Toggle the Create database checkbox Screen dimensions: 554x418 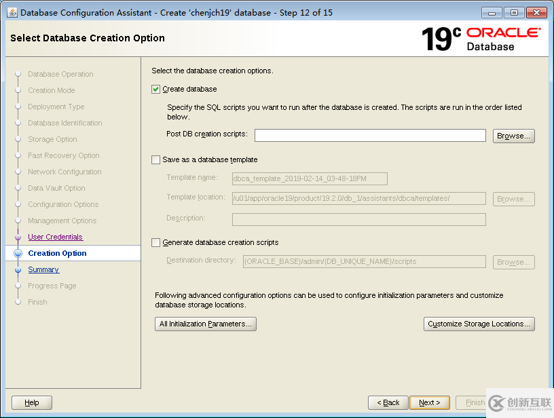click(x=155, y=90)
